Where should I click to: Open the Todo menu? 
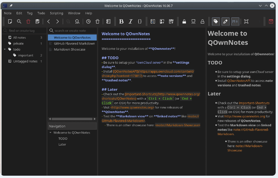[41, 13]
